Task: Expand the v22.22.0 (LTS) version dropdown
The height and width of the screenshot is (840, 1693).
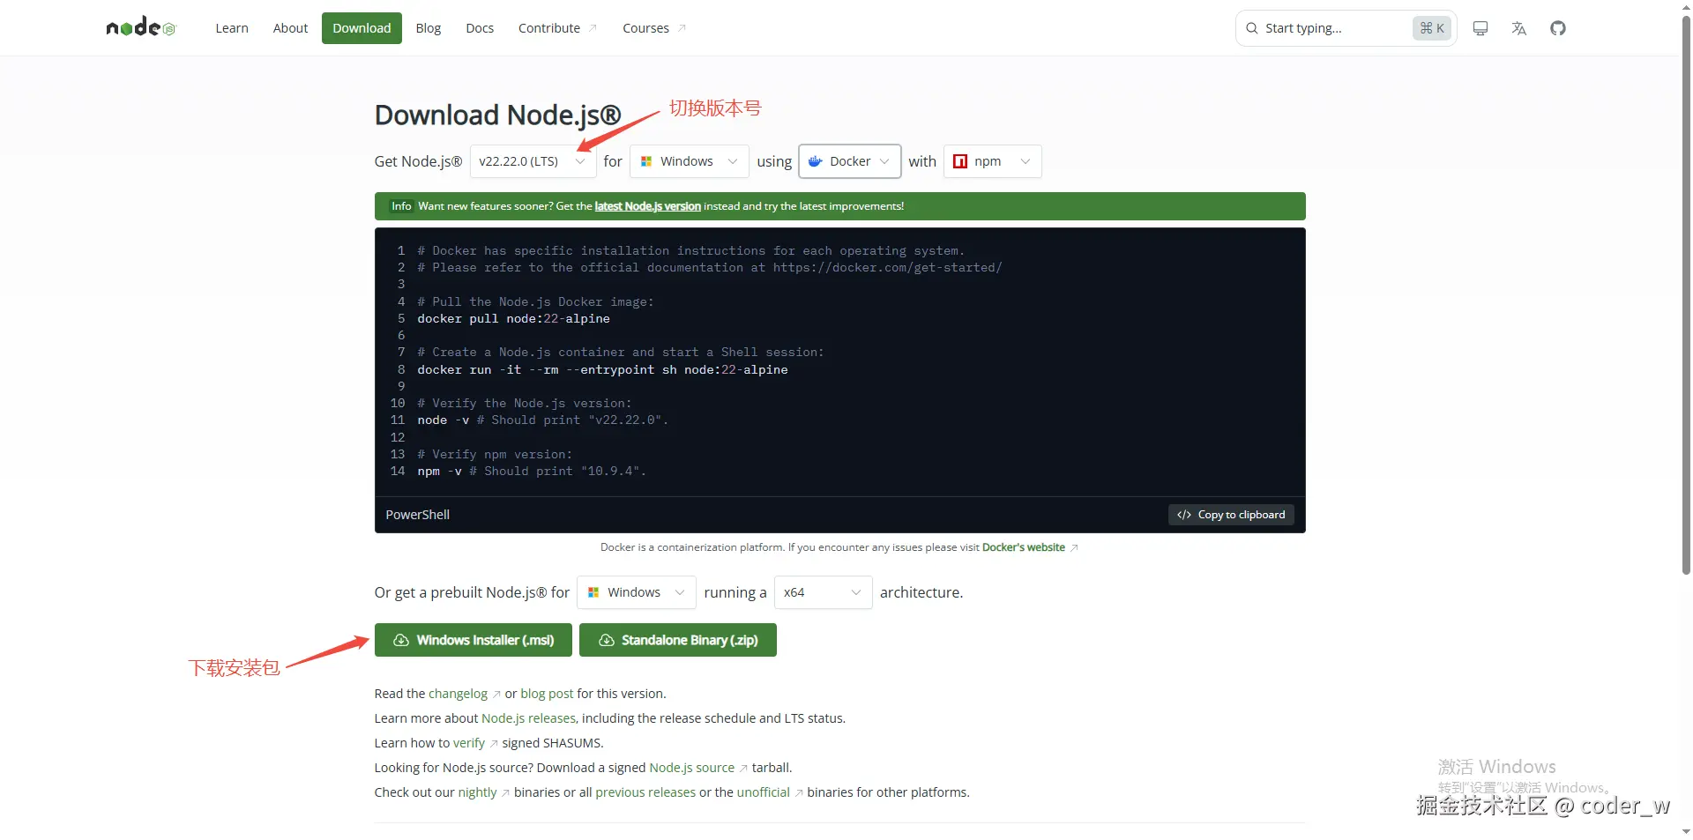Action: coord(533,161)
